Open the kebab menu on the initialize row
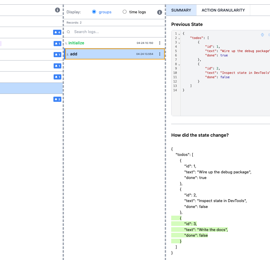 [x=160, y=43]
